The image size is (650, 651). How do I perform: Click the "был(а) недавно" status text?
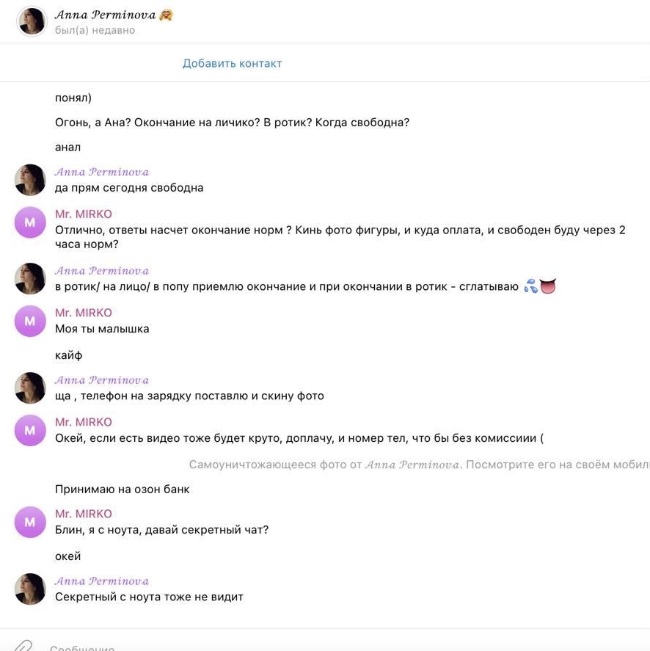[95, 31]
